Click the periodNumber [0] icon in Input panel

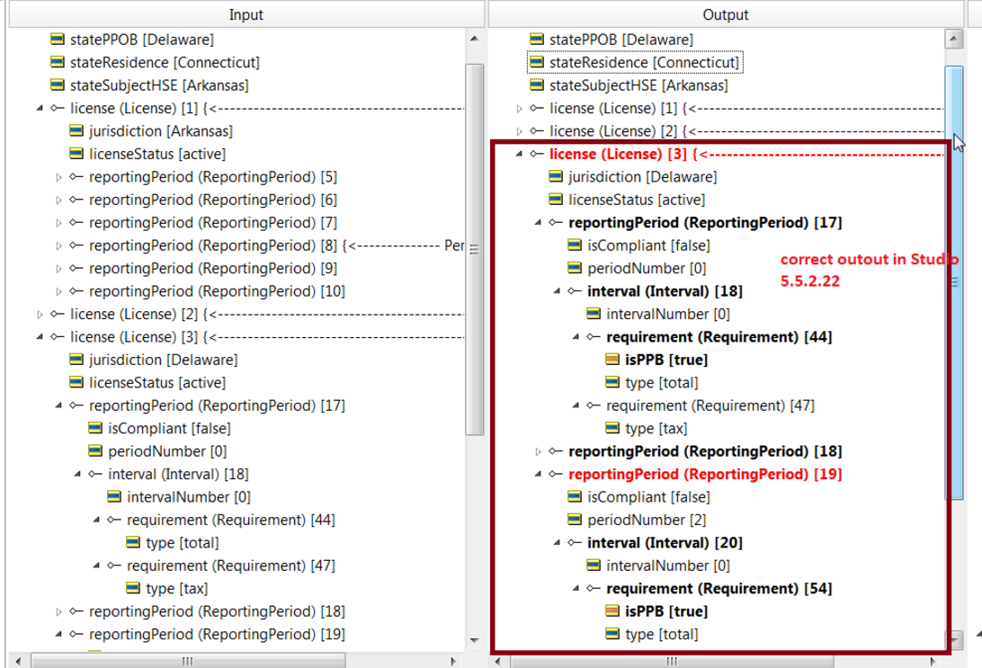coord(94,451)
